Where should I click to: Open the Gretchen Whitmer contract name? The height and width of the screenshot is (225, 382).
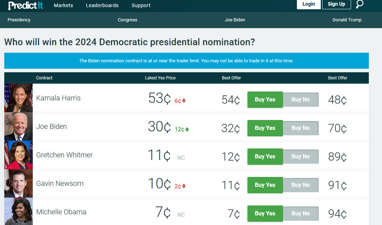click(x=64, y=155)
